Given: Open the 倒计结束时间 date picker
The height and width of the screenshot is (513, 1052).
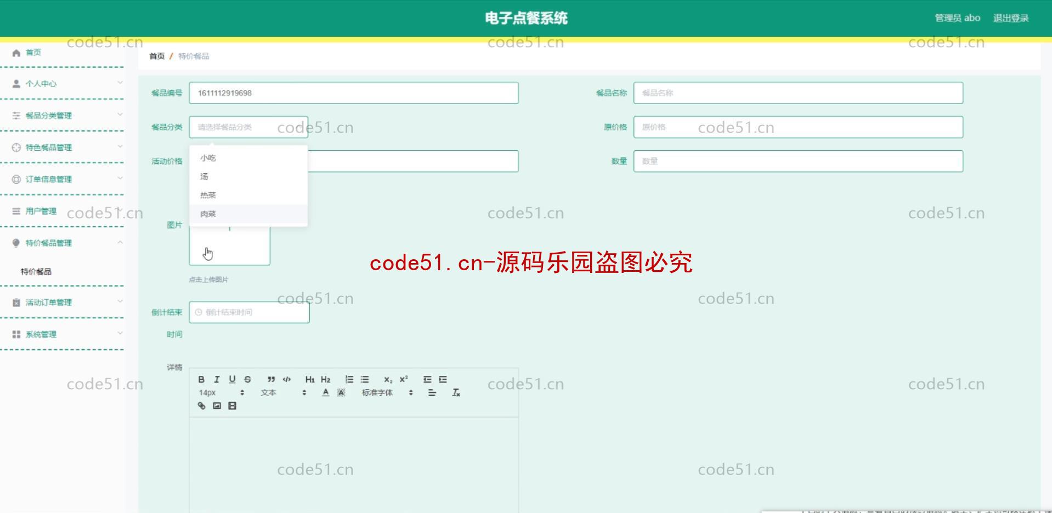Looking at the screenshot, I should pos(249,312).
